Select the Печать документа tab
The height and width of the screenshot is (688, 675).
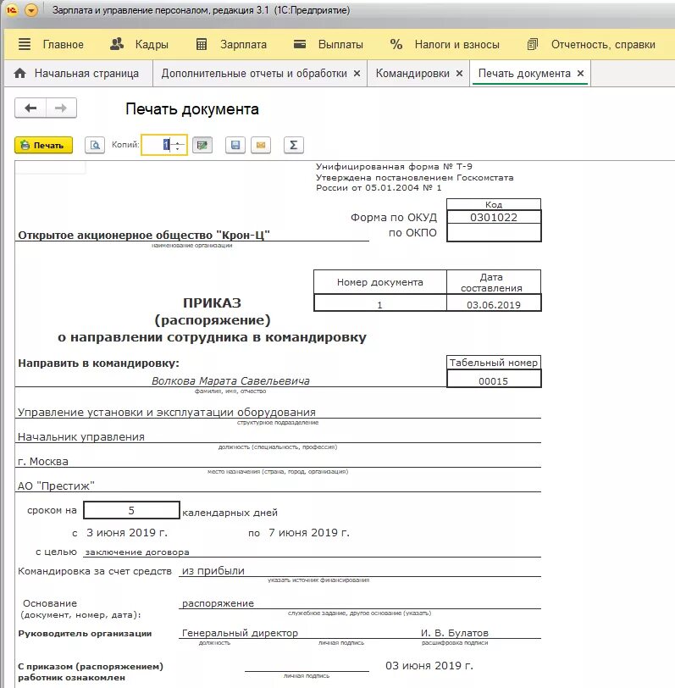pos(524,73)
